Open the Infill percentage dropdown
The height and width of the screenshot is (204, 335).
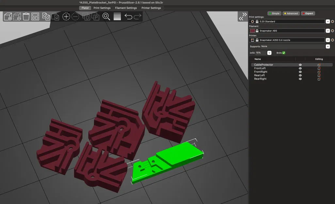(x=269, y=53)
